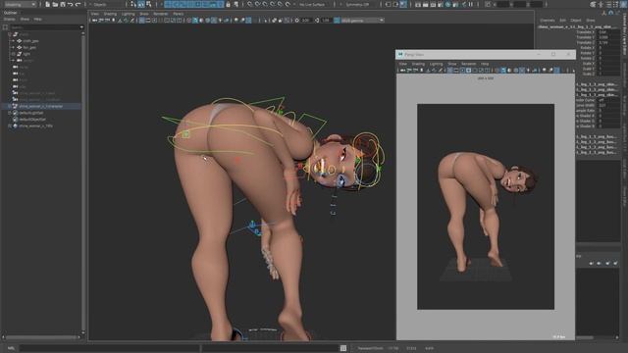
Task: Click gamma value field in main viewport toolbar
Action: [x=326, y=20]
